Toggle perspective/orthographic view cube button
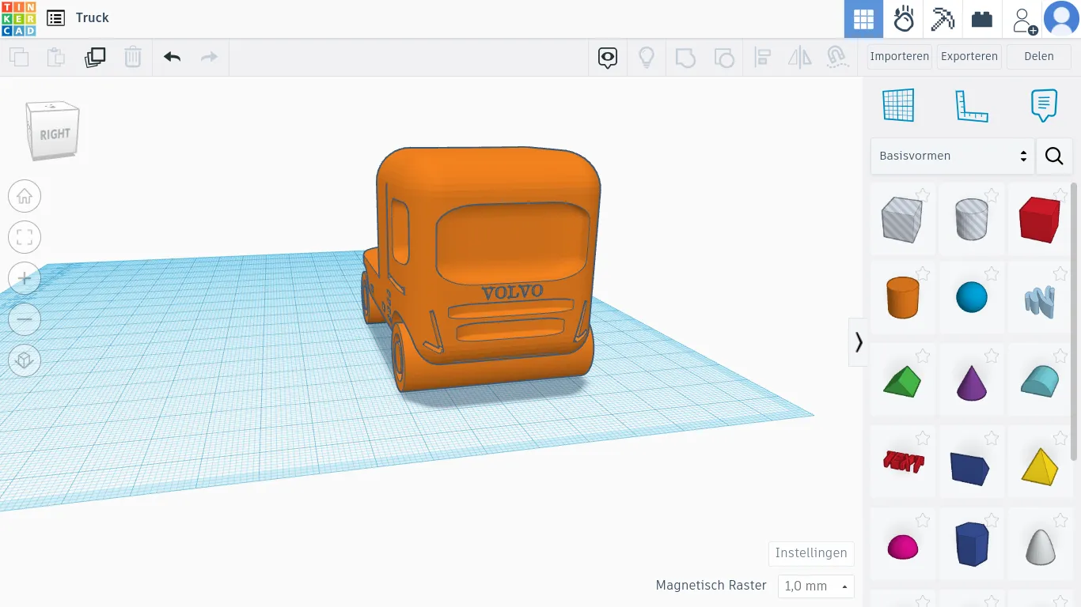This screenshot has height=607, width=1081. pos(25,360)
